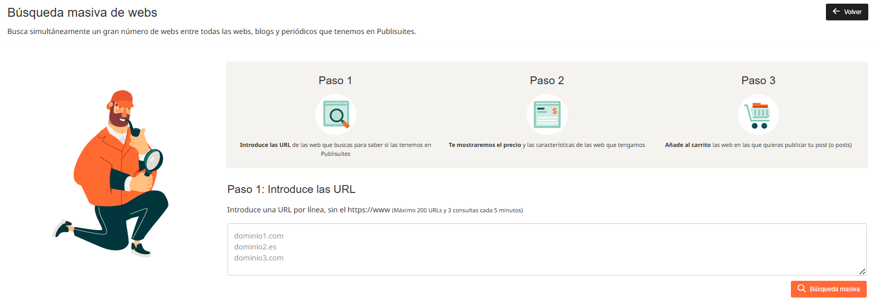The height and width of the screenshot is (308, 873).
Task: Click the Paso 1 magnifier search icon
Action: pos(336,115)
